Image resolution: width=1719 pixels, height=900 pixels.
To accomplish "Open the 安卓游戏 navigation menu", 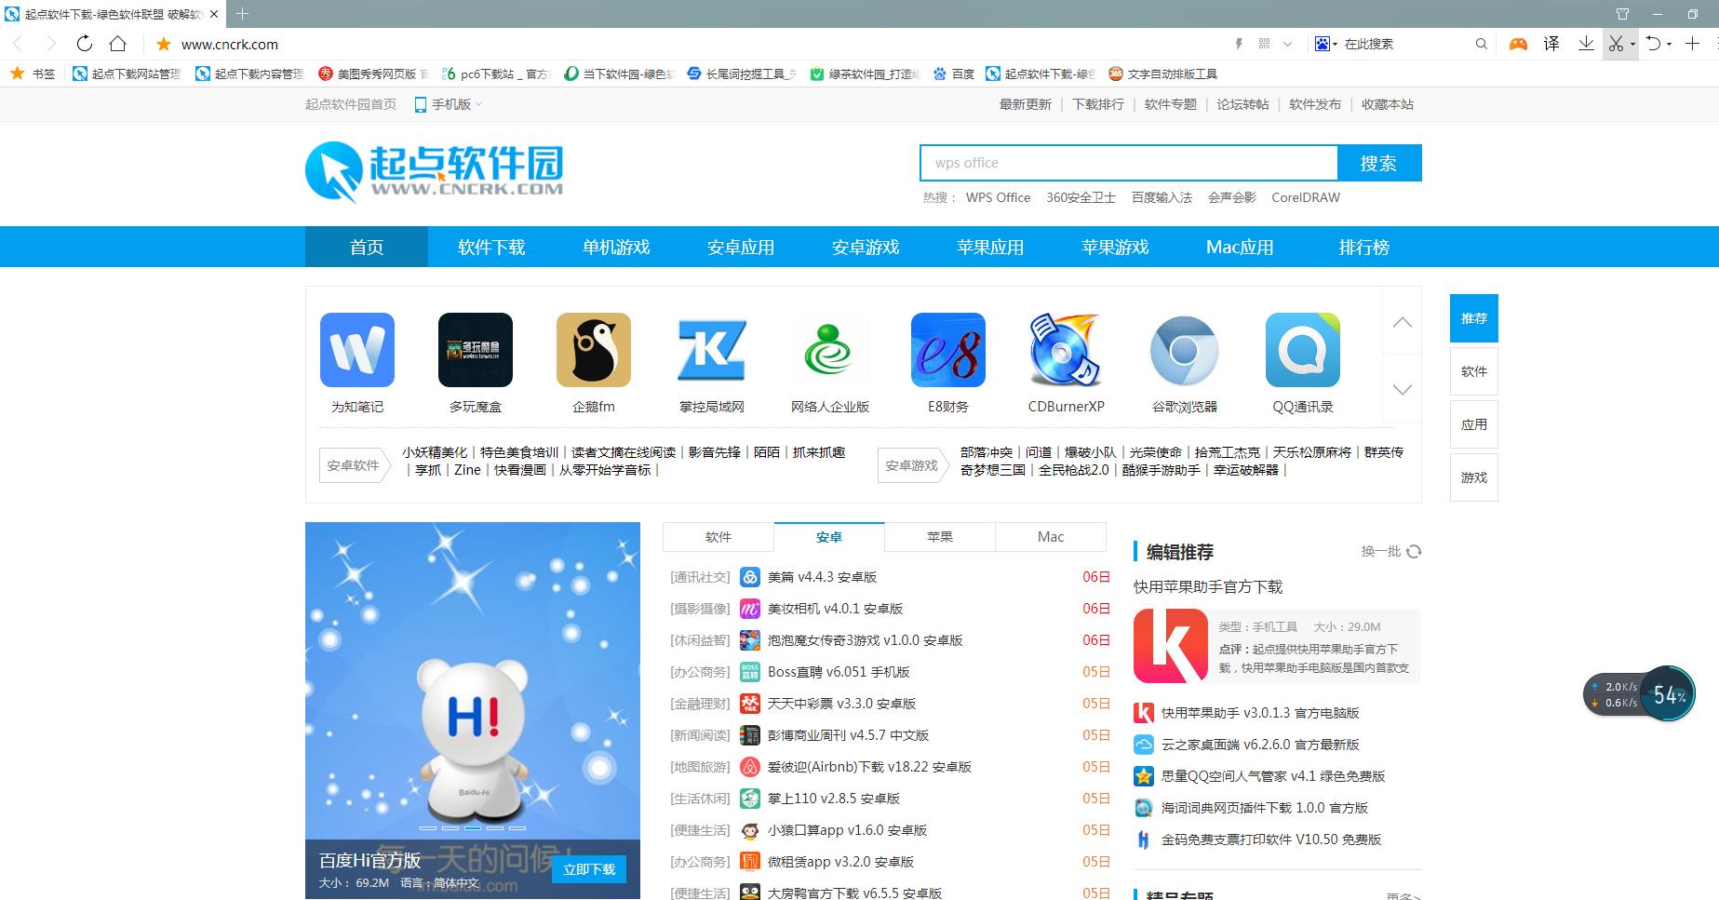I will [864, 247].
